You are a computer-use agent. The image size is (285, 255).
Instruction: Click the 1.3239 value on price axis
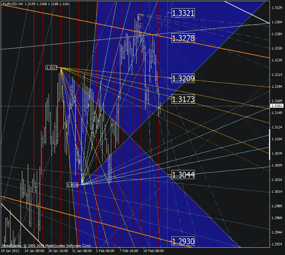(277, 60)
